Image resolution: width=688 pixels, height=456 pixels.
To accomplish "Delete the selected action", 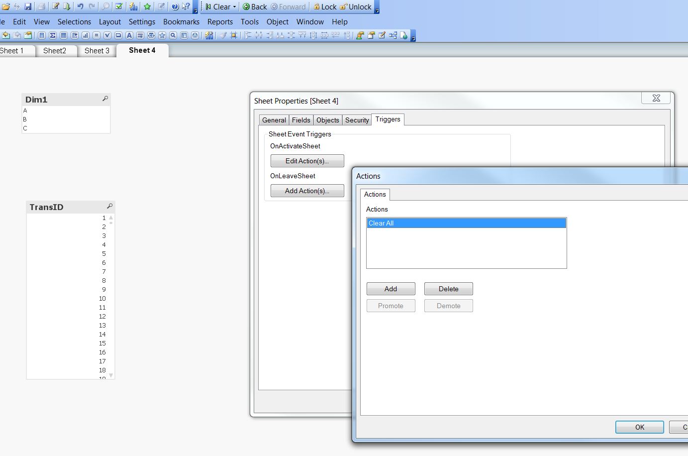I will (x=449, y=289).
